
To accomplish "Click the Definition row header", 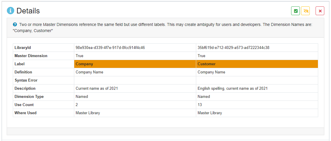I will pyautogui.click(x=23, y=72).
